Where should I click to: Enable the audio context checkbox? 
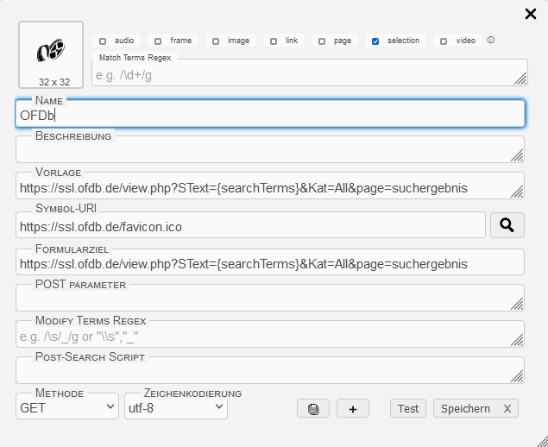pos(103,41)
